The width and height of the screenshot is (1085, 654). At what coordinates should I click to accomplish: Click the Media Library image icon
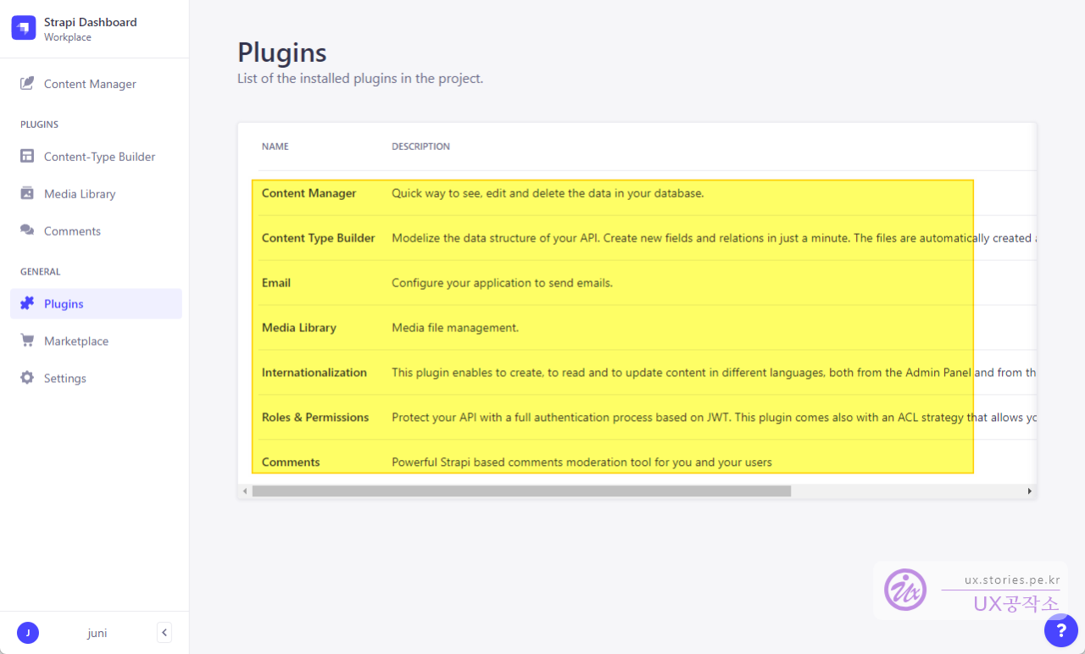point(27,194)
